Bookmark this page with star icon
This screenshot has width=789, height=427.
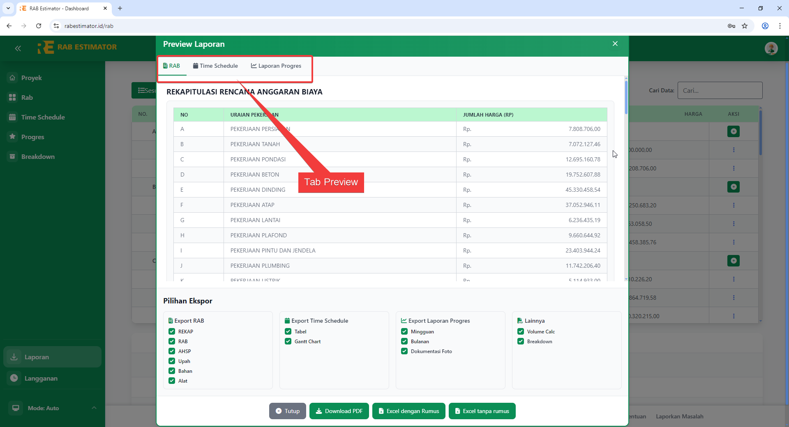[x=745, y=26]
